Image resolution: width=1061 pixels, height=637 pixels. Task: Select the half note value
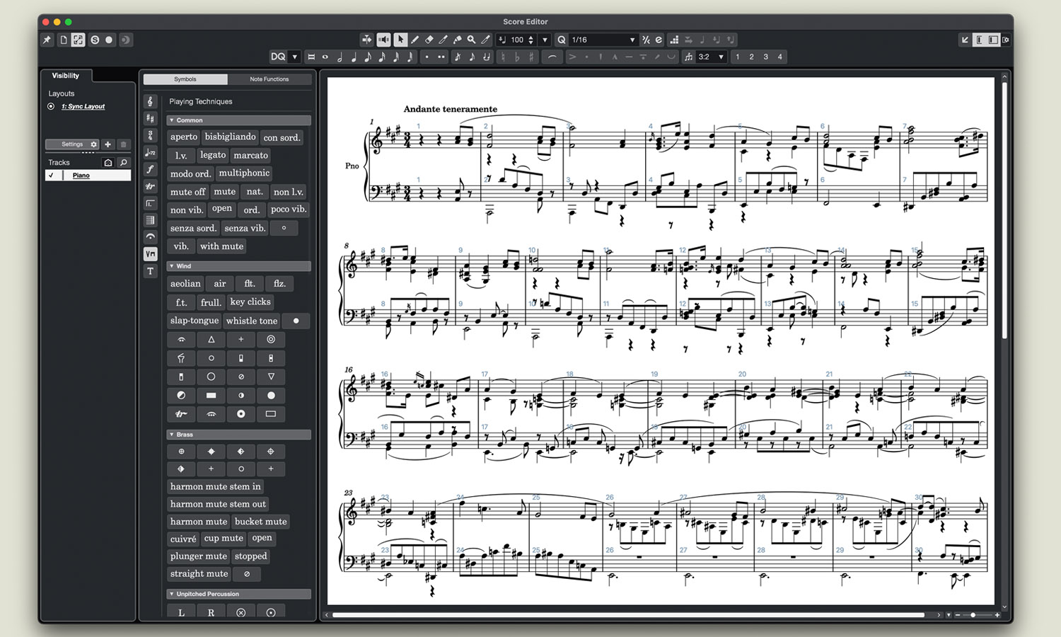click(x=340, y=57)
